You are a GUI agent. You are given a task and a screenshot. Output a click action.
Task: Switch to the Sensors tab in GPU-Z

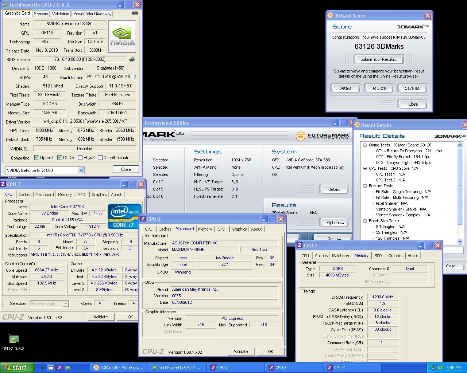[41, 13]
